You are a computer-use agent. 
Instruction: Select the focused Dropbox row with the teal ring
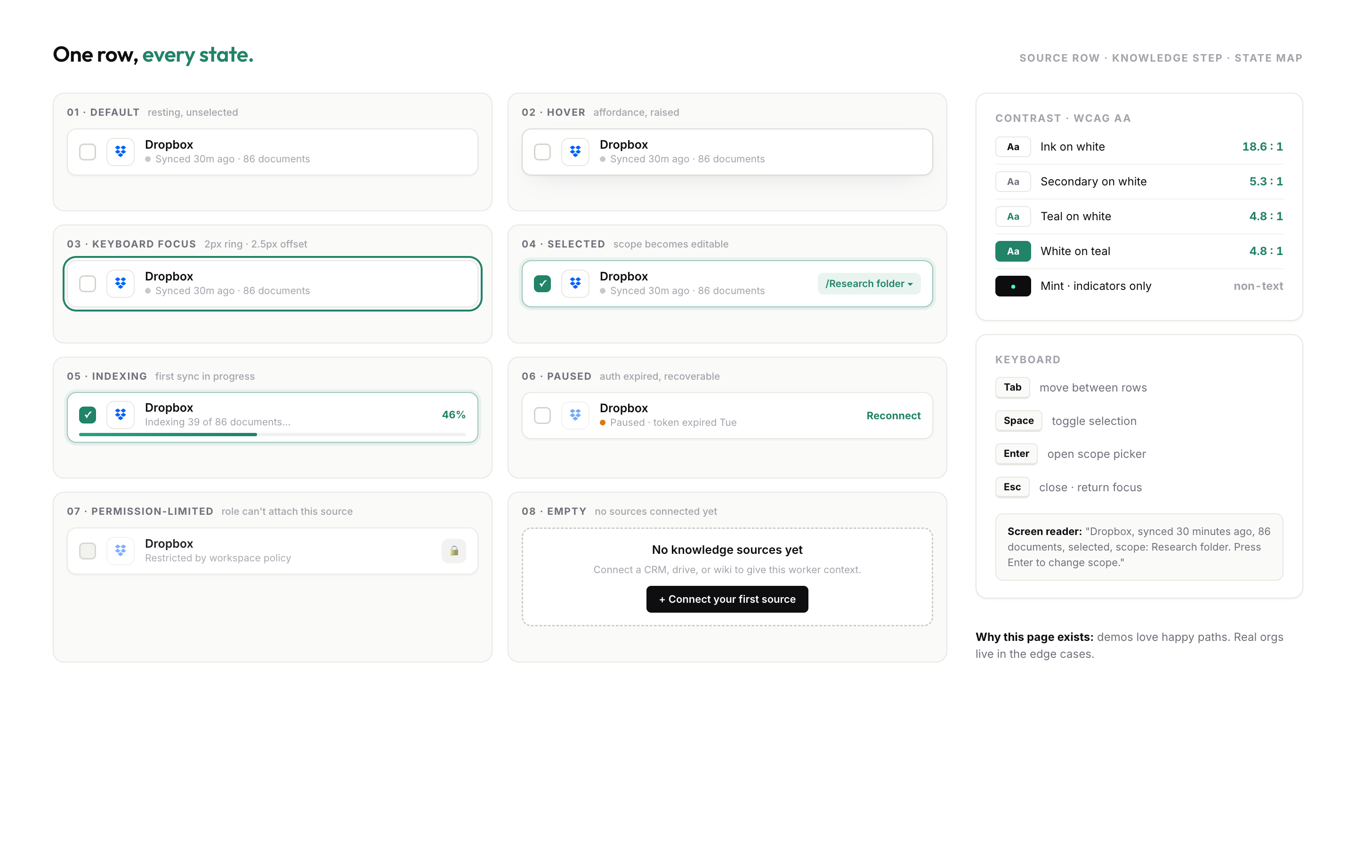[x=272, y=283]
